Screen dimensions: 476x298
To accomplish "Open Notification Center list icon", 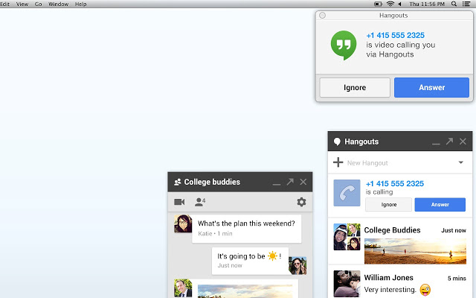I will [x=466, y=4].
